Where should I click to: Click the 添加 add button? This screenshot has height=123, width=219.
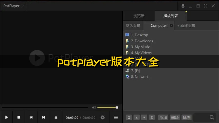click(163, 118)
